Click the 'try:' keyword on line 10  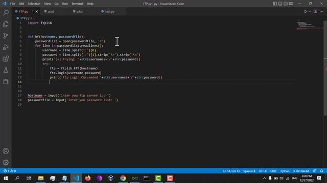point(46,64)
